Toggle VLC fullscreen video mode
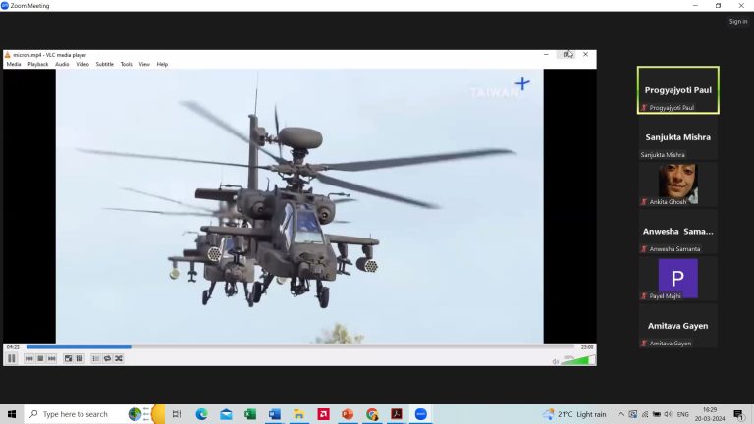Viewport: 754px width, 424px height. pos(69,358)
